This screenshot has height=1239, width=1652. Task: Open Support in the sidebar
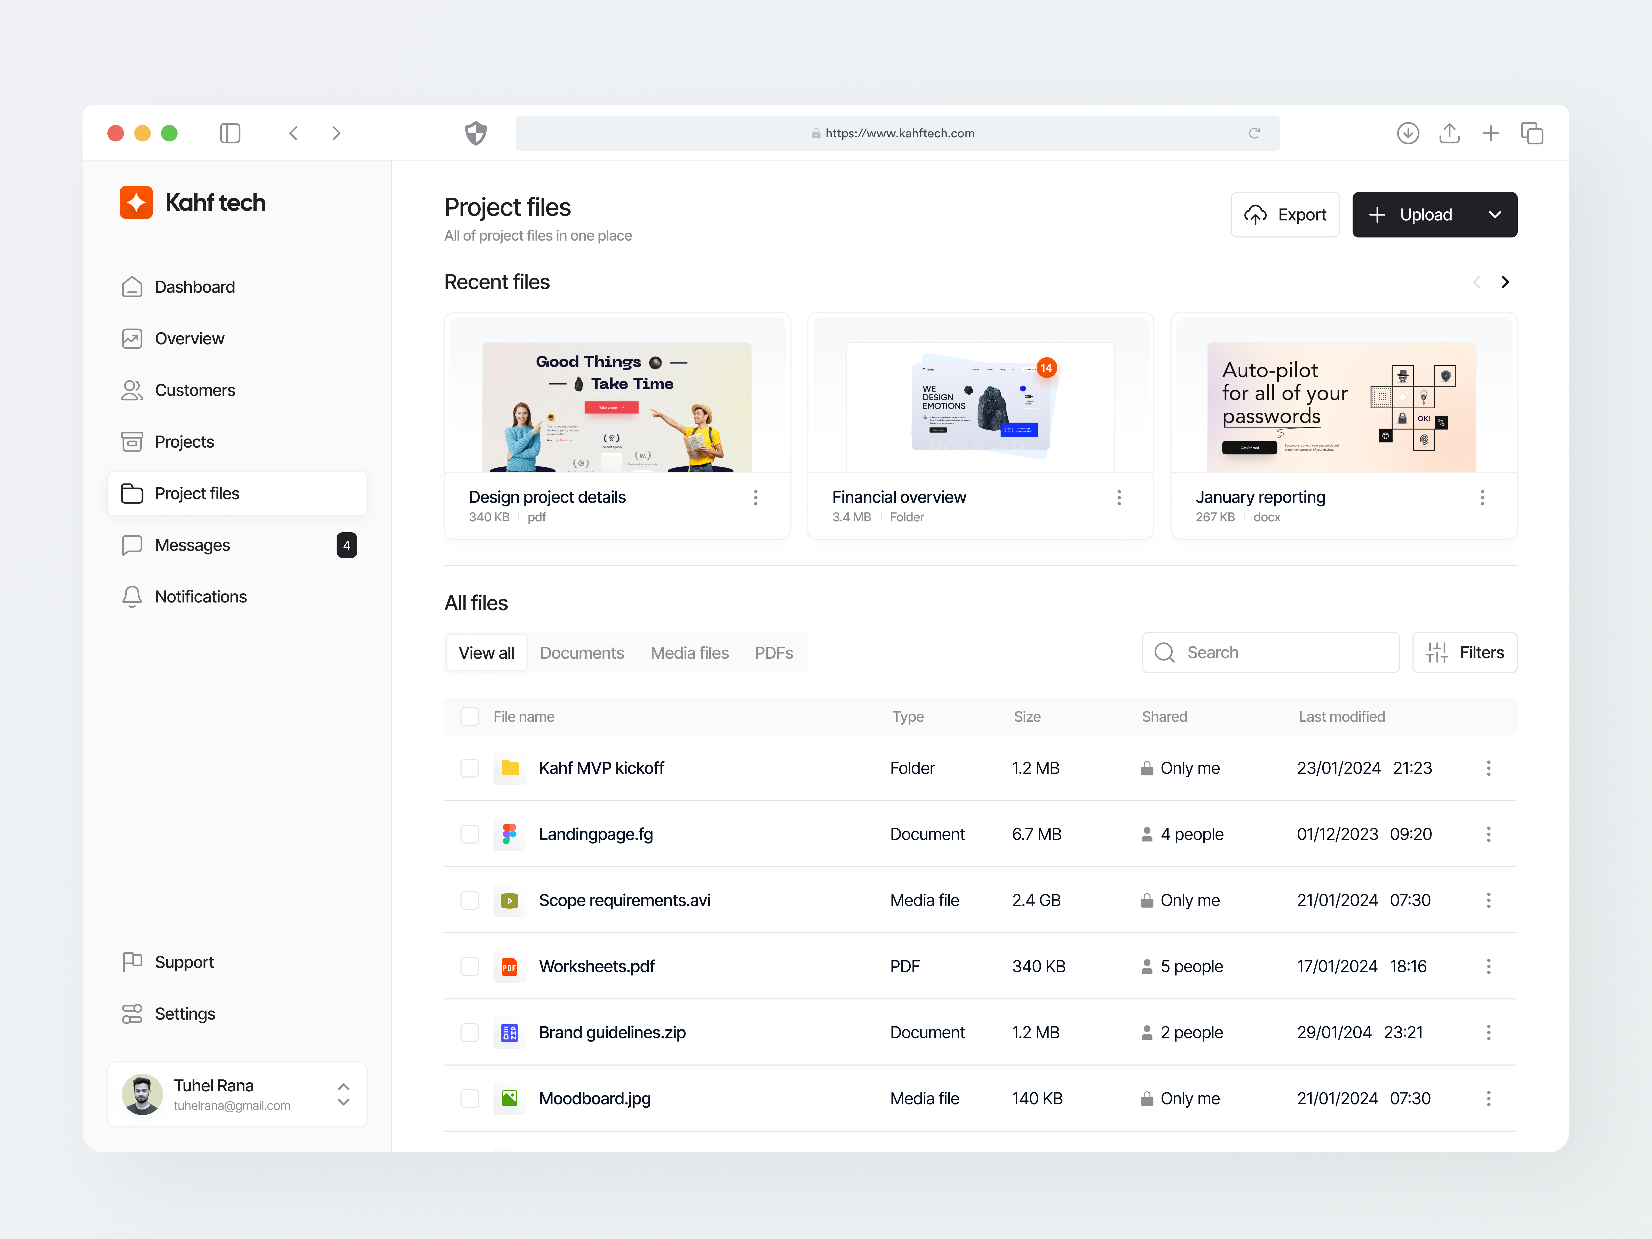pos(237,962)
